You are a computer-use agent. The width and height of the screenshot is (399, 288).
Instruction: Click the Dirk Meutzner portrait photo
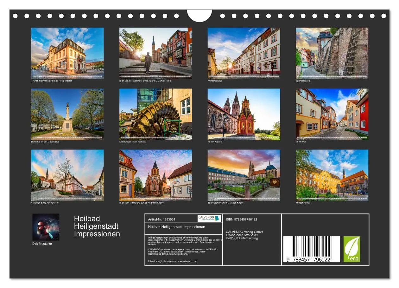46,227
